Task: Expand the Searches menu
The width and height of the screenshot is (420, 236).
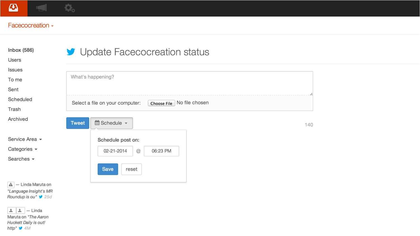Action: (21, 159)
